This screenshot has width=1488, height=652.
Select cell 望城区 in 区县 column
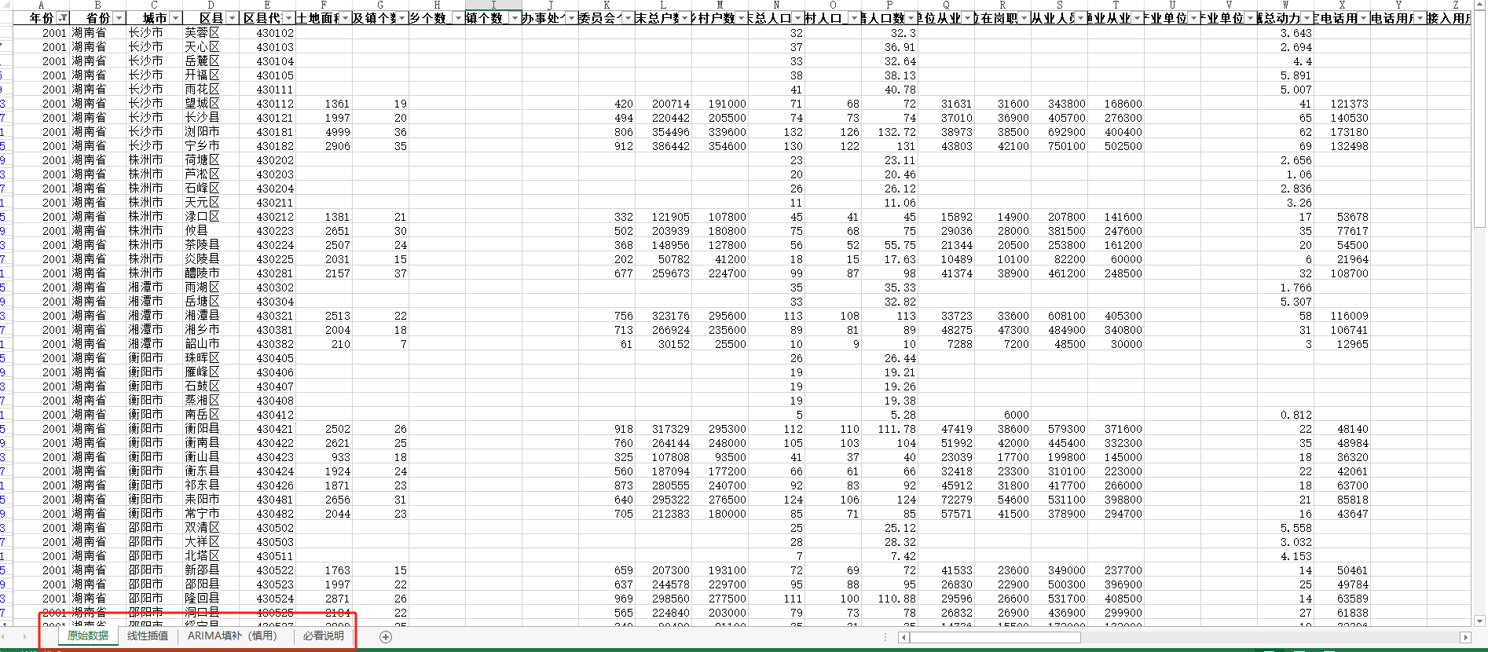211,104
